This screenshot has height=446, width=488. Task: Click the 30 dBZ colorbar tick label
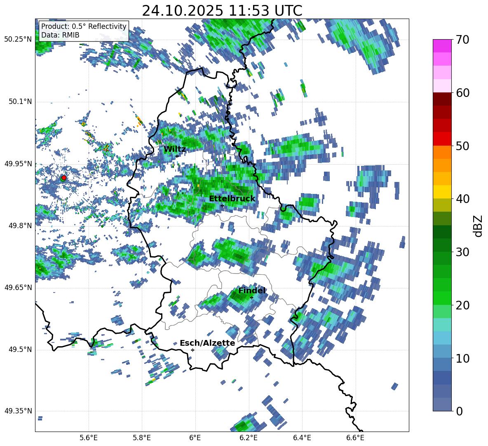462,252
